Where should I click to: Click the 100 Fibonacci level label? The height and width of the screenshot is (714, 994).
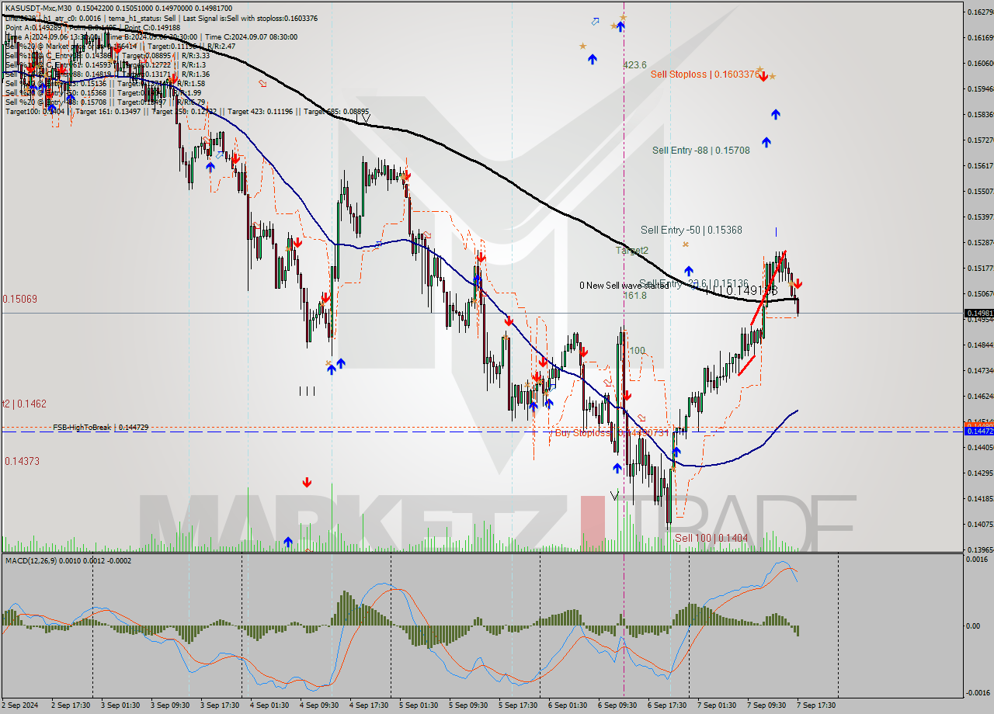[637, 351]
